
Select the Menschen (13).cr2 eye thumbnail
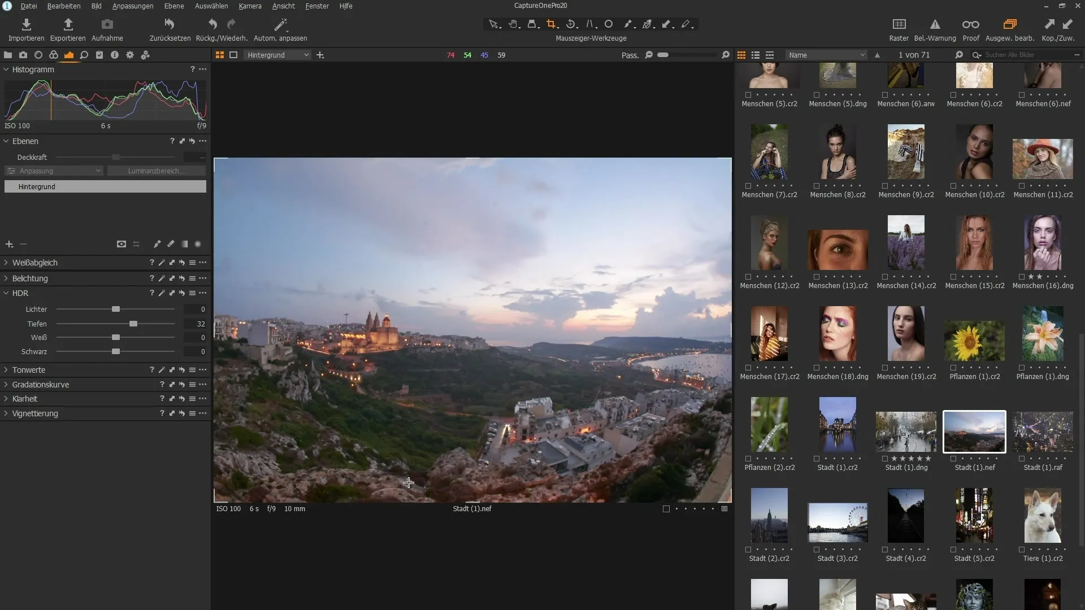[837, 250]
